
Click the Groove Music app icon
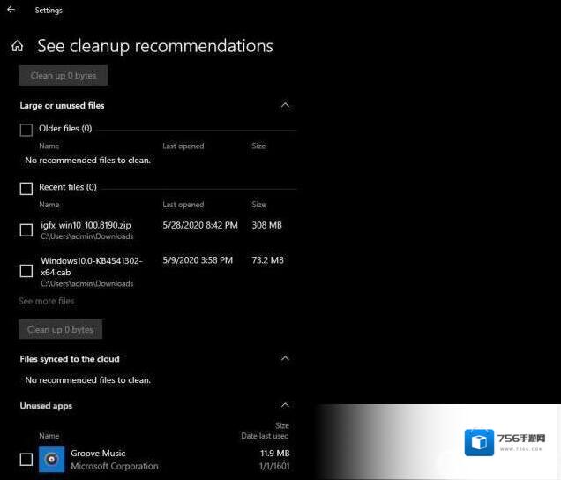click(52, 459)
